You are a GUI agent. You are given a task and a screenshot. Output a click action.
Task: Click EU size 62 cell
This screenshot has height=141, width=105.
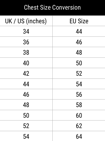[79, 126]
